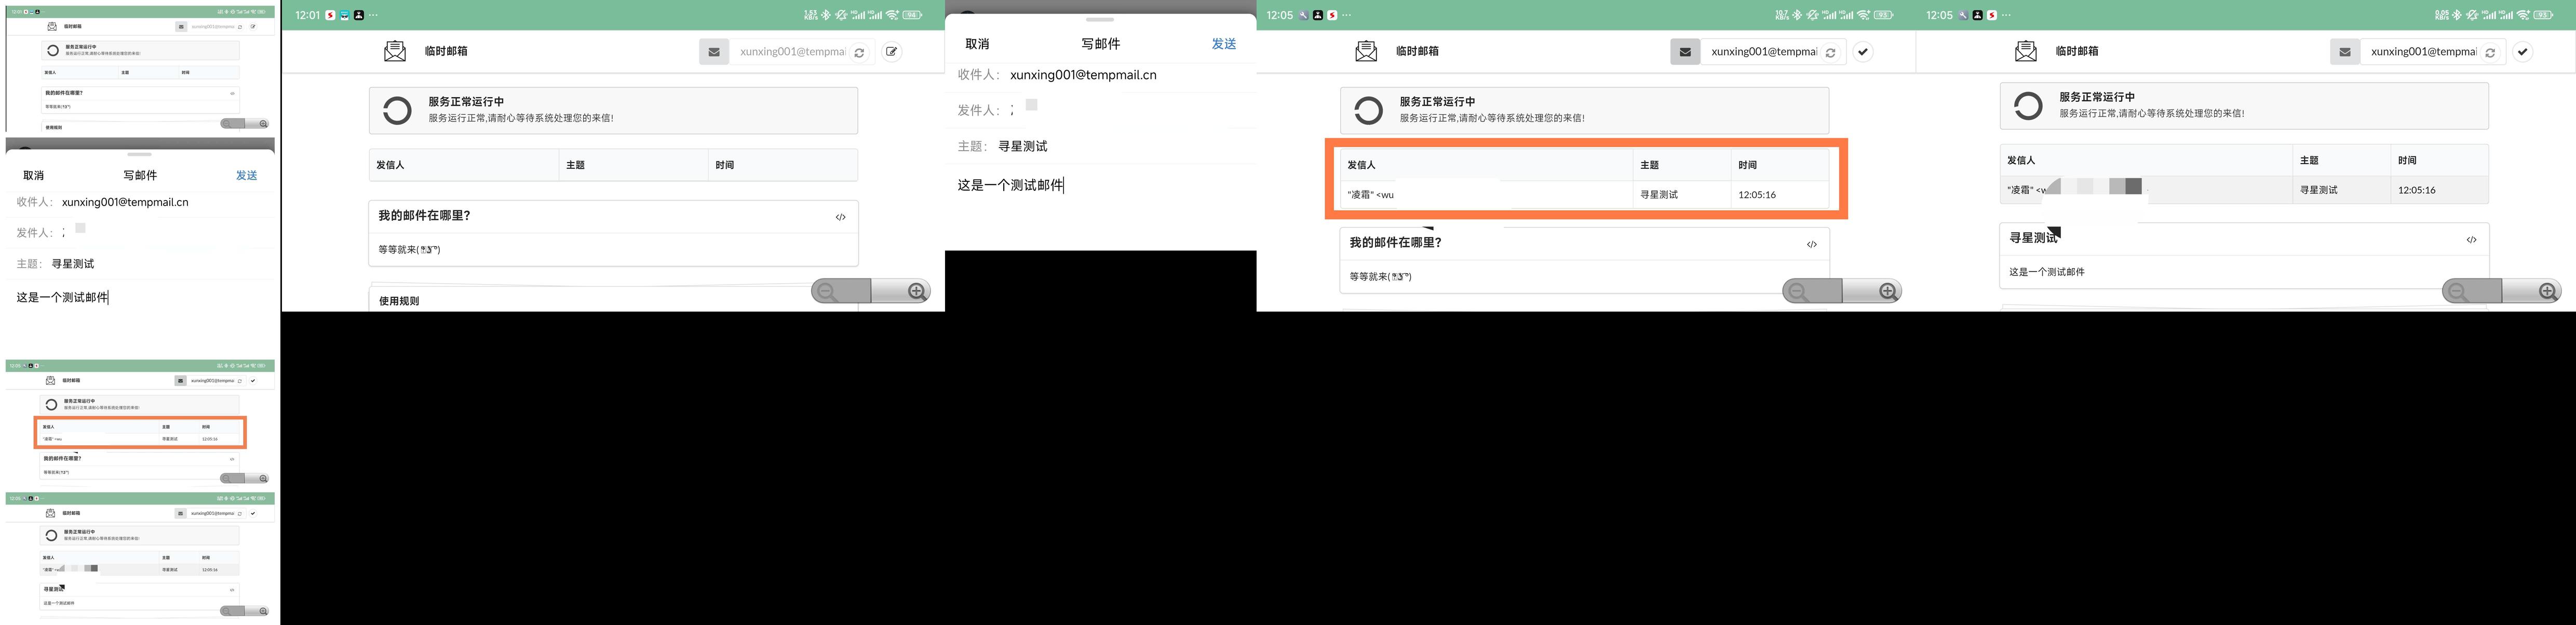Expand the 使用规则 section in the 12:01 panel

click(399, 301)
